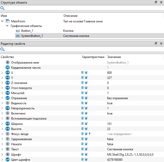Click the Ширина value field 101
Viewport: 164px width, 162px height.
[x=109, y=124]
